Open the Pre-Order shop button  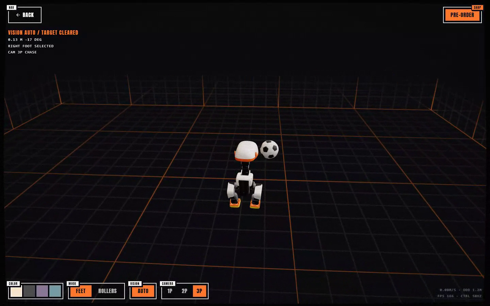[462, 15]
